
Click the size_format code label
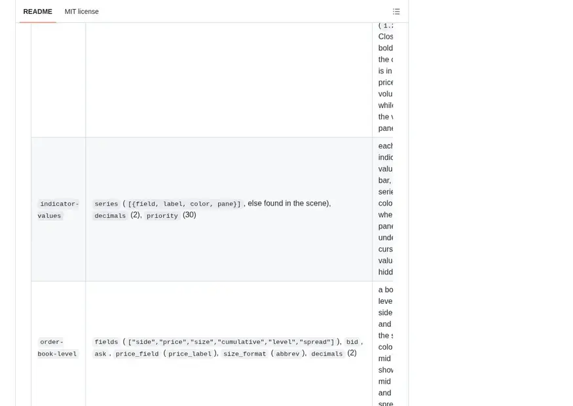[x=245, y=354]
